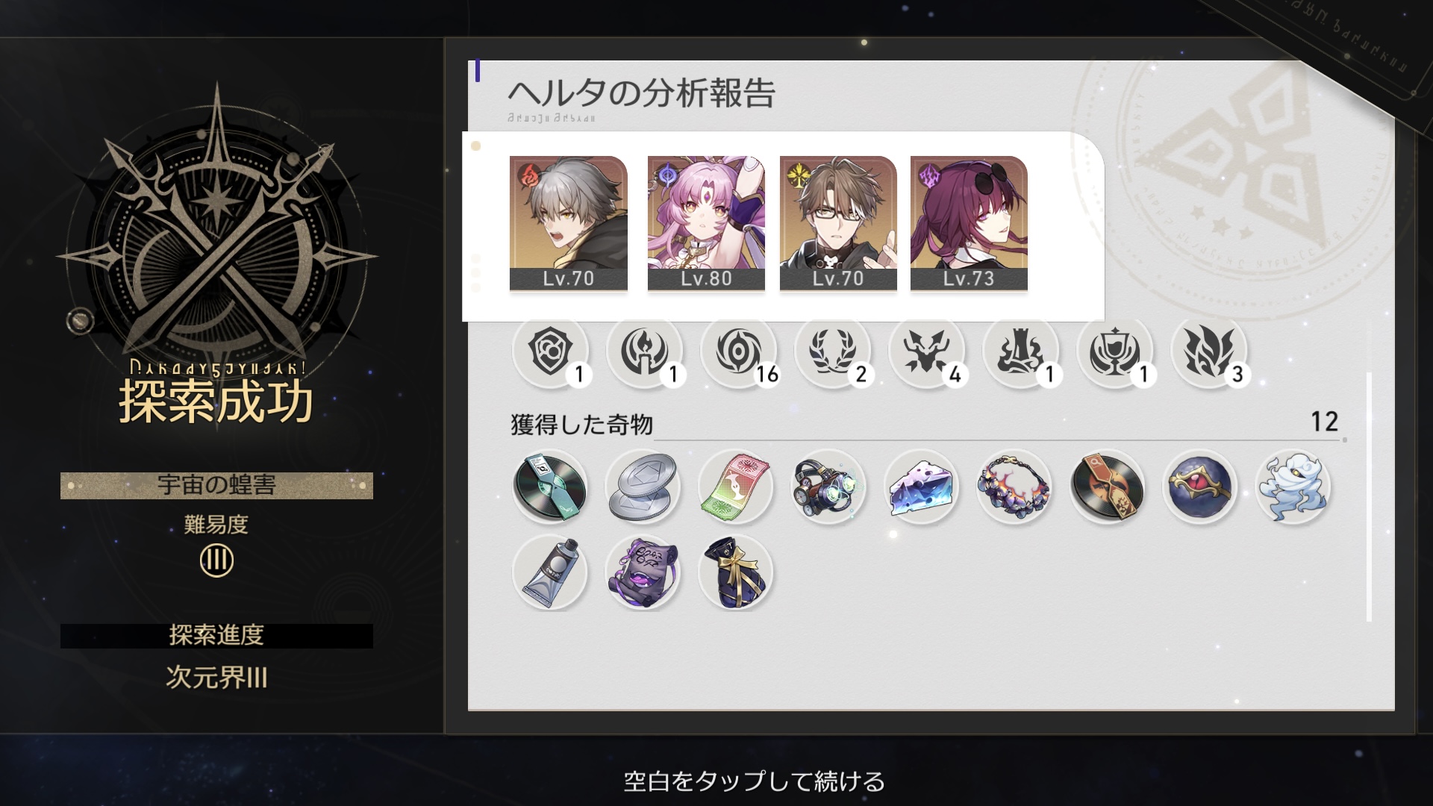
Task: Select the white ghost curio
Action: click(x=1293, y=487)
